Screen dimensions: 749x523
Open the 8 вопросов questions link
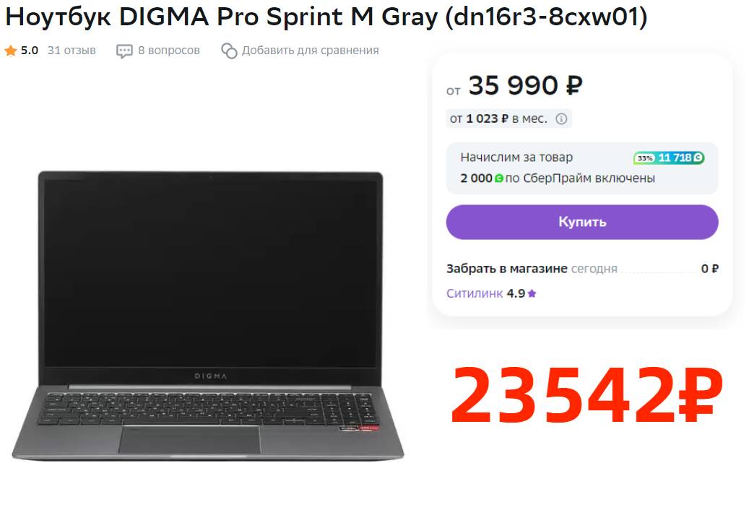coord(168,50)
